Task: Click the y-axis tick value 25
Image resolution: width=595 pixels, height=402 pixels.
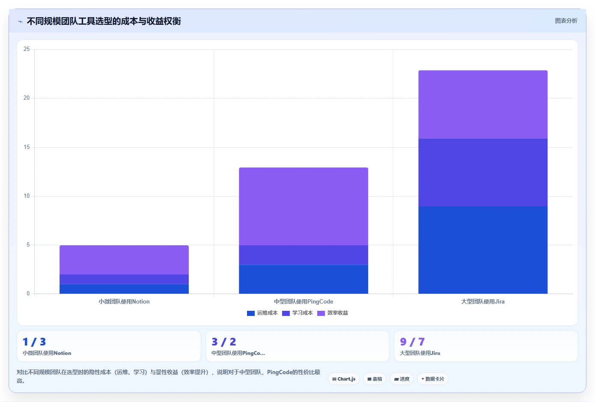Action: [27, 49]
